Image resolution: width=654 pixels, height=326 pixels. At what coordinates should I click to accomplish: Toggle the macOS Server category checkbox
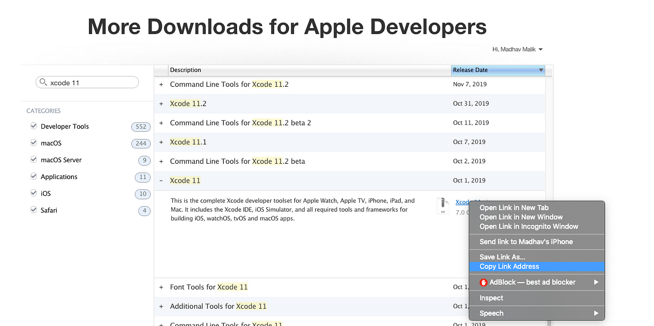tap(34, 160)
